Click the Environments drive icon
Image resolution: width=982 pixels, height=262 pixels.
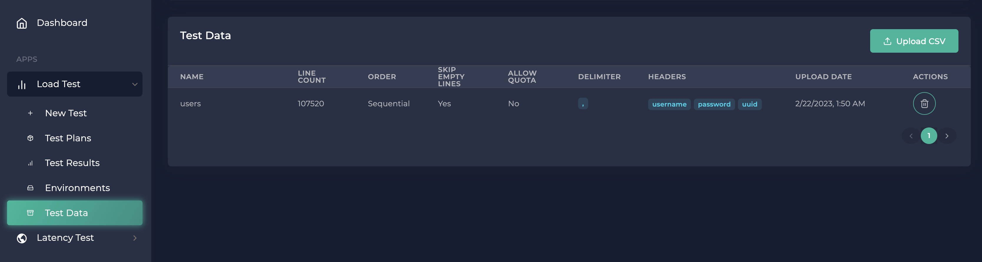31,188
